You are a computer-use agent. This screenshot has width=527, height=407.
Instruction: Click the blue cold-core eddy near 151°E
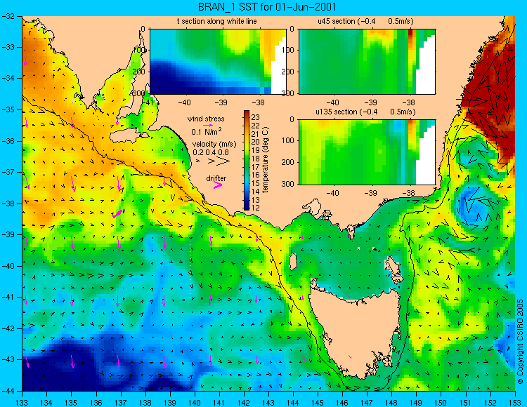pyautogui.click(x=471, y=206)
